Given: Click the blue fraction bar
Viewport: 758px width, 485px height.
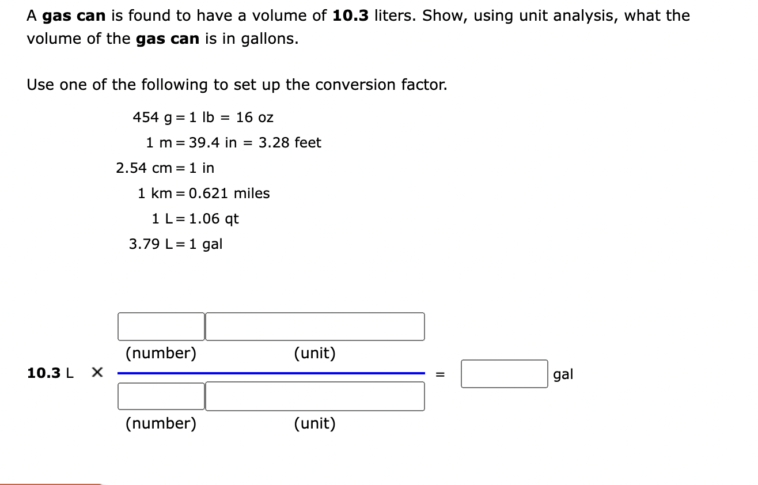Looking at the screenshot, I should click(x=271, y=373).
